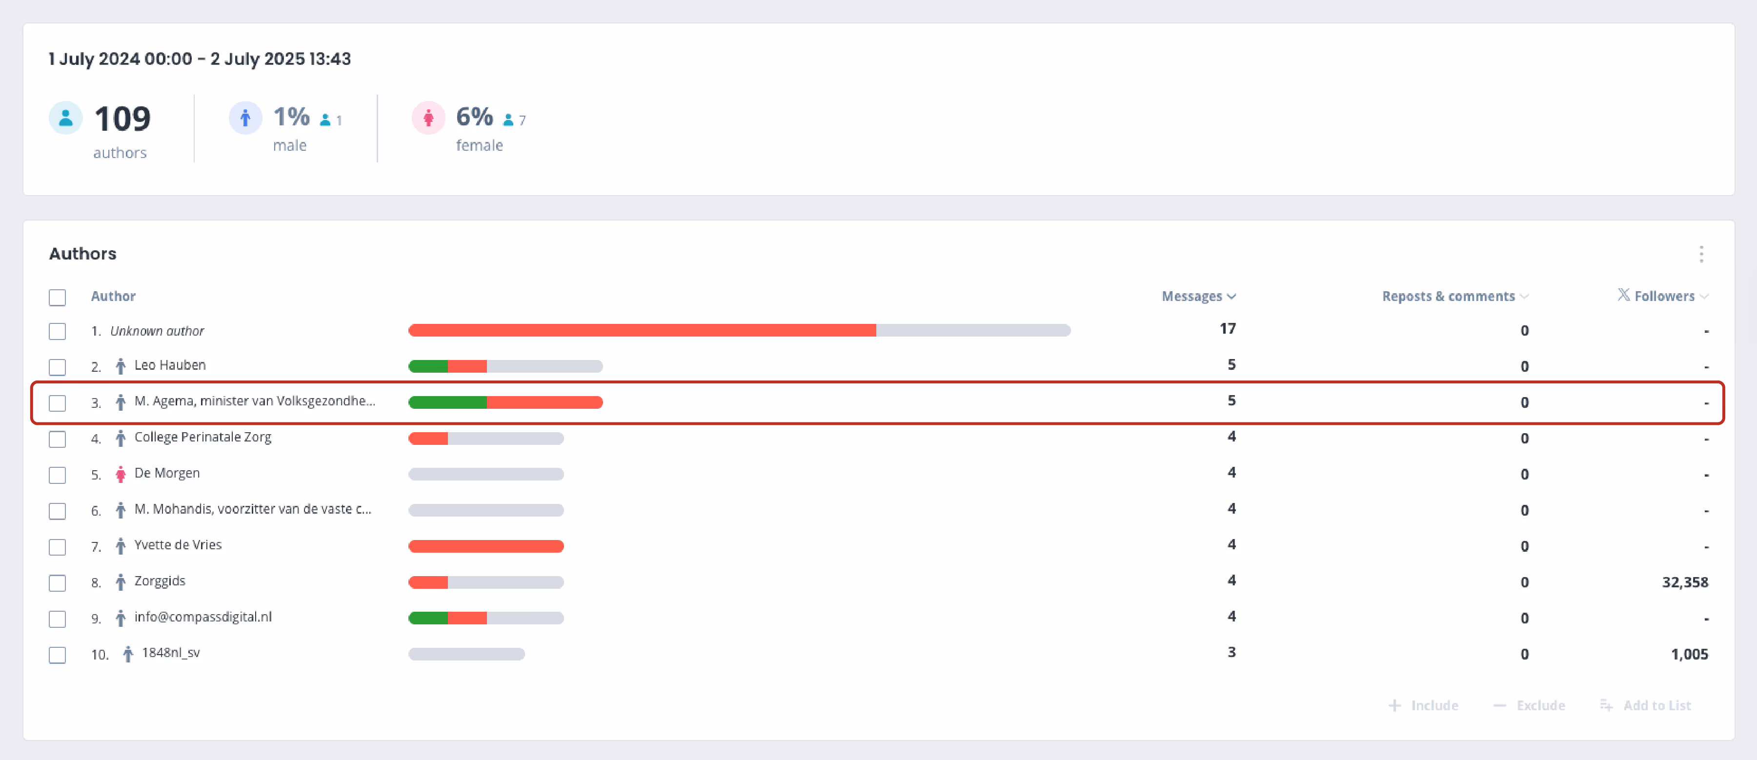Click female icon next to De Morgen
Screen dimensions: 1757x760
point(121,475)
